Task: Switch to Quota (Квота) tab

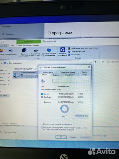Action: click(x=84, y=72)
